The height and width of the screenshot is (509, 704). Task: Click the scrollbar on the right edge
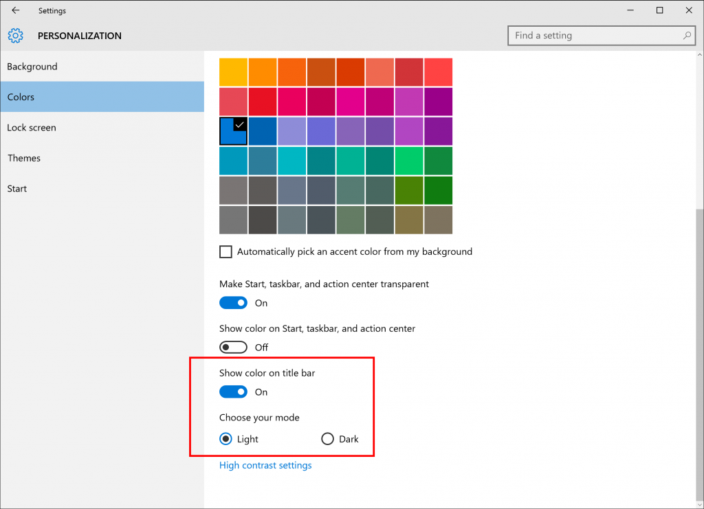tap(700, 275)
